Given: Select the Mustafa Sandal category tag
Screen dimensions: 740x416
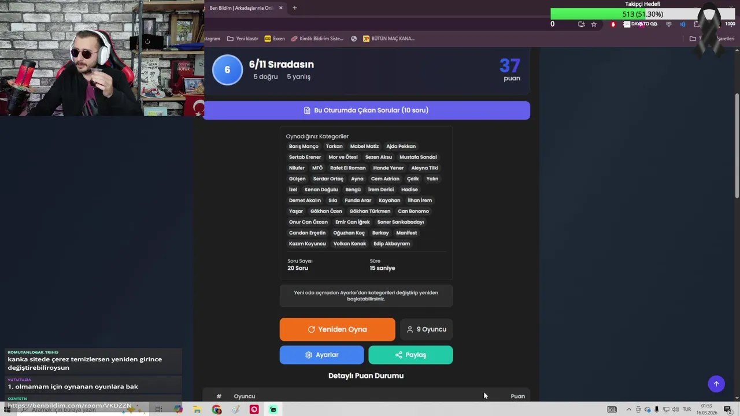Looking at the screenshot, I should pos(418,157).
